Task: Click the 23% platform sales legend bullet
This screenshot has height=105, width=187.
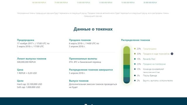Action: click(x=135, y=64)
